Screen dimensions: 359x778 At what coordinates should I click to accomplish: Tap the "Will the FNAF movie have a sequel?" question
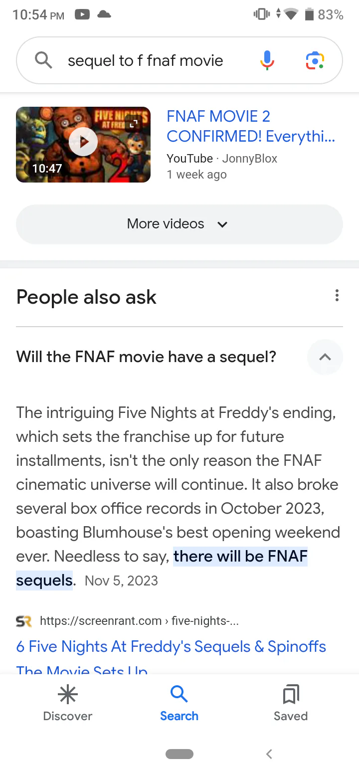click(146, 357)
